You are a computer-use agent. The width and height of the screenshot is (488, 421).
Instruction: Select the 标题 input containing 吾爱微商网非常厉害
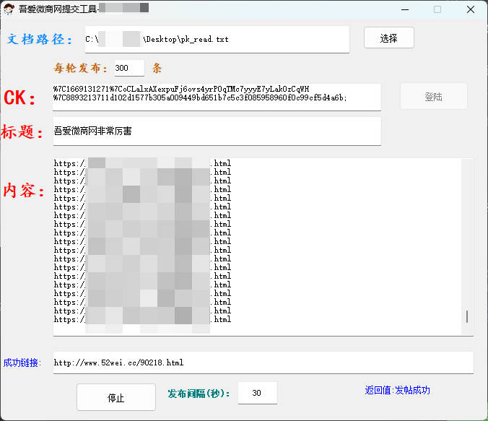click(216, 131)
